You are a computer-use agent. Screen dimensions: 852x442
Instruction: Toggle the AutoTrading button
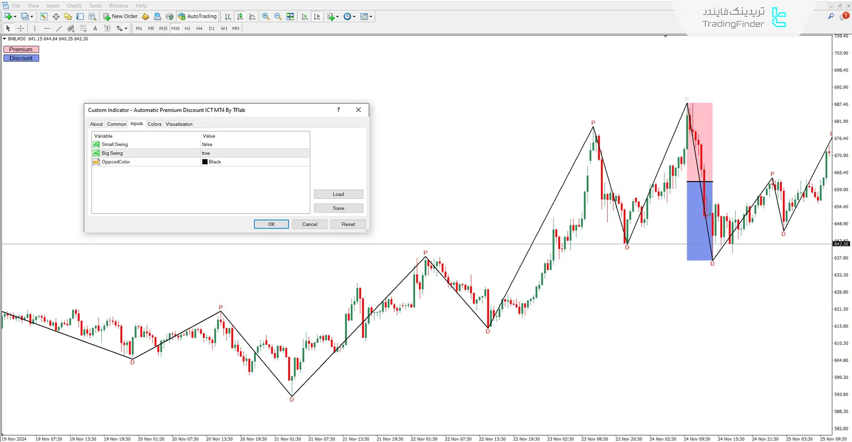pos(198,16)
